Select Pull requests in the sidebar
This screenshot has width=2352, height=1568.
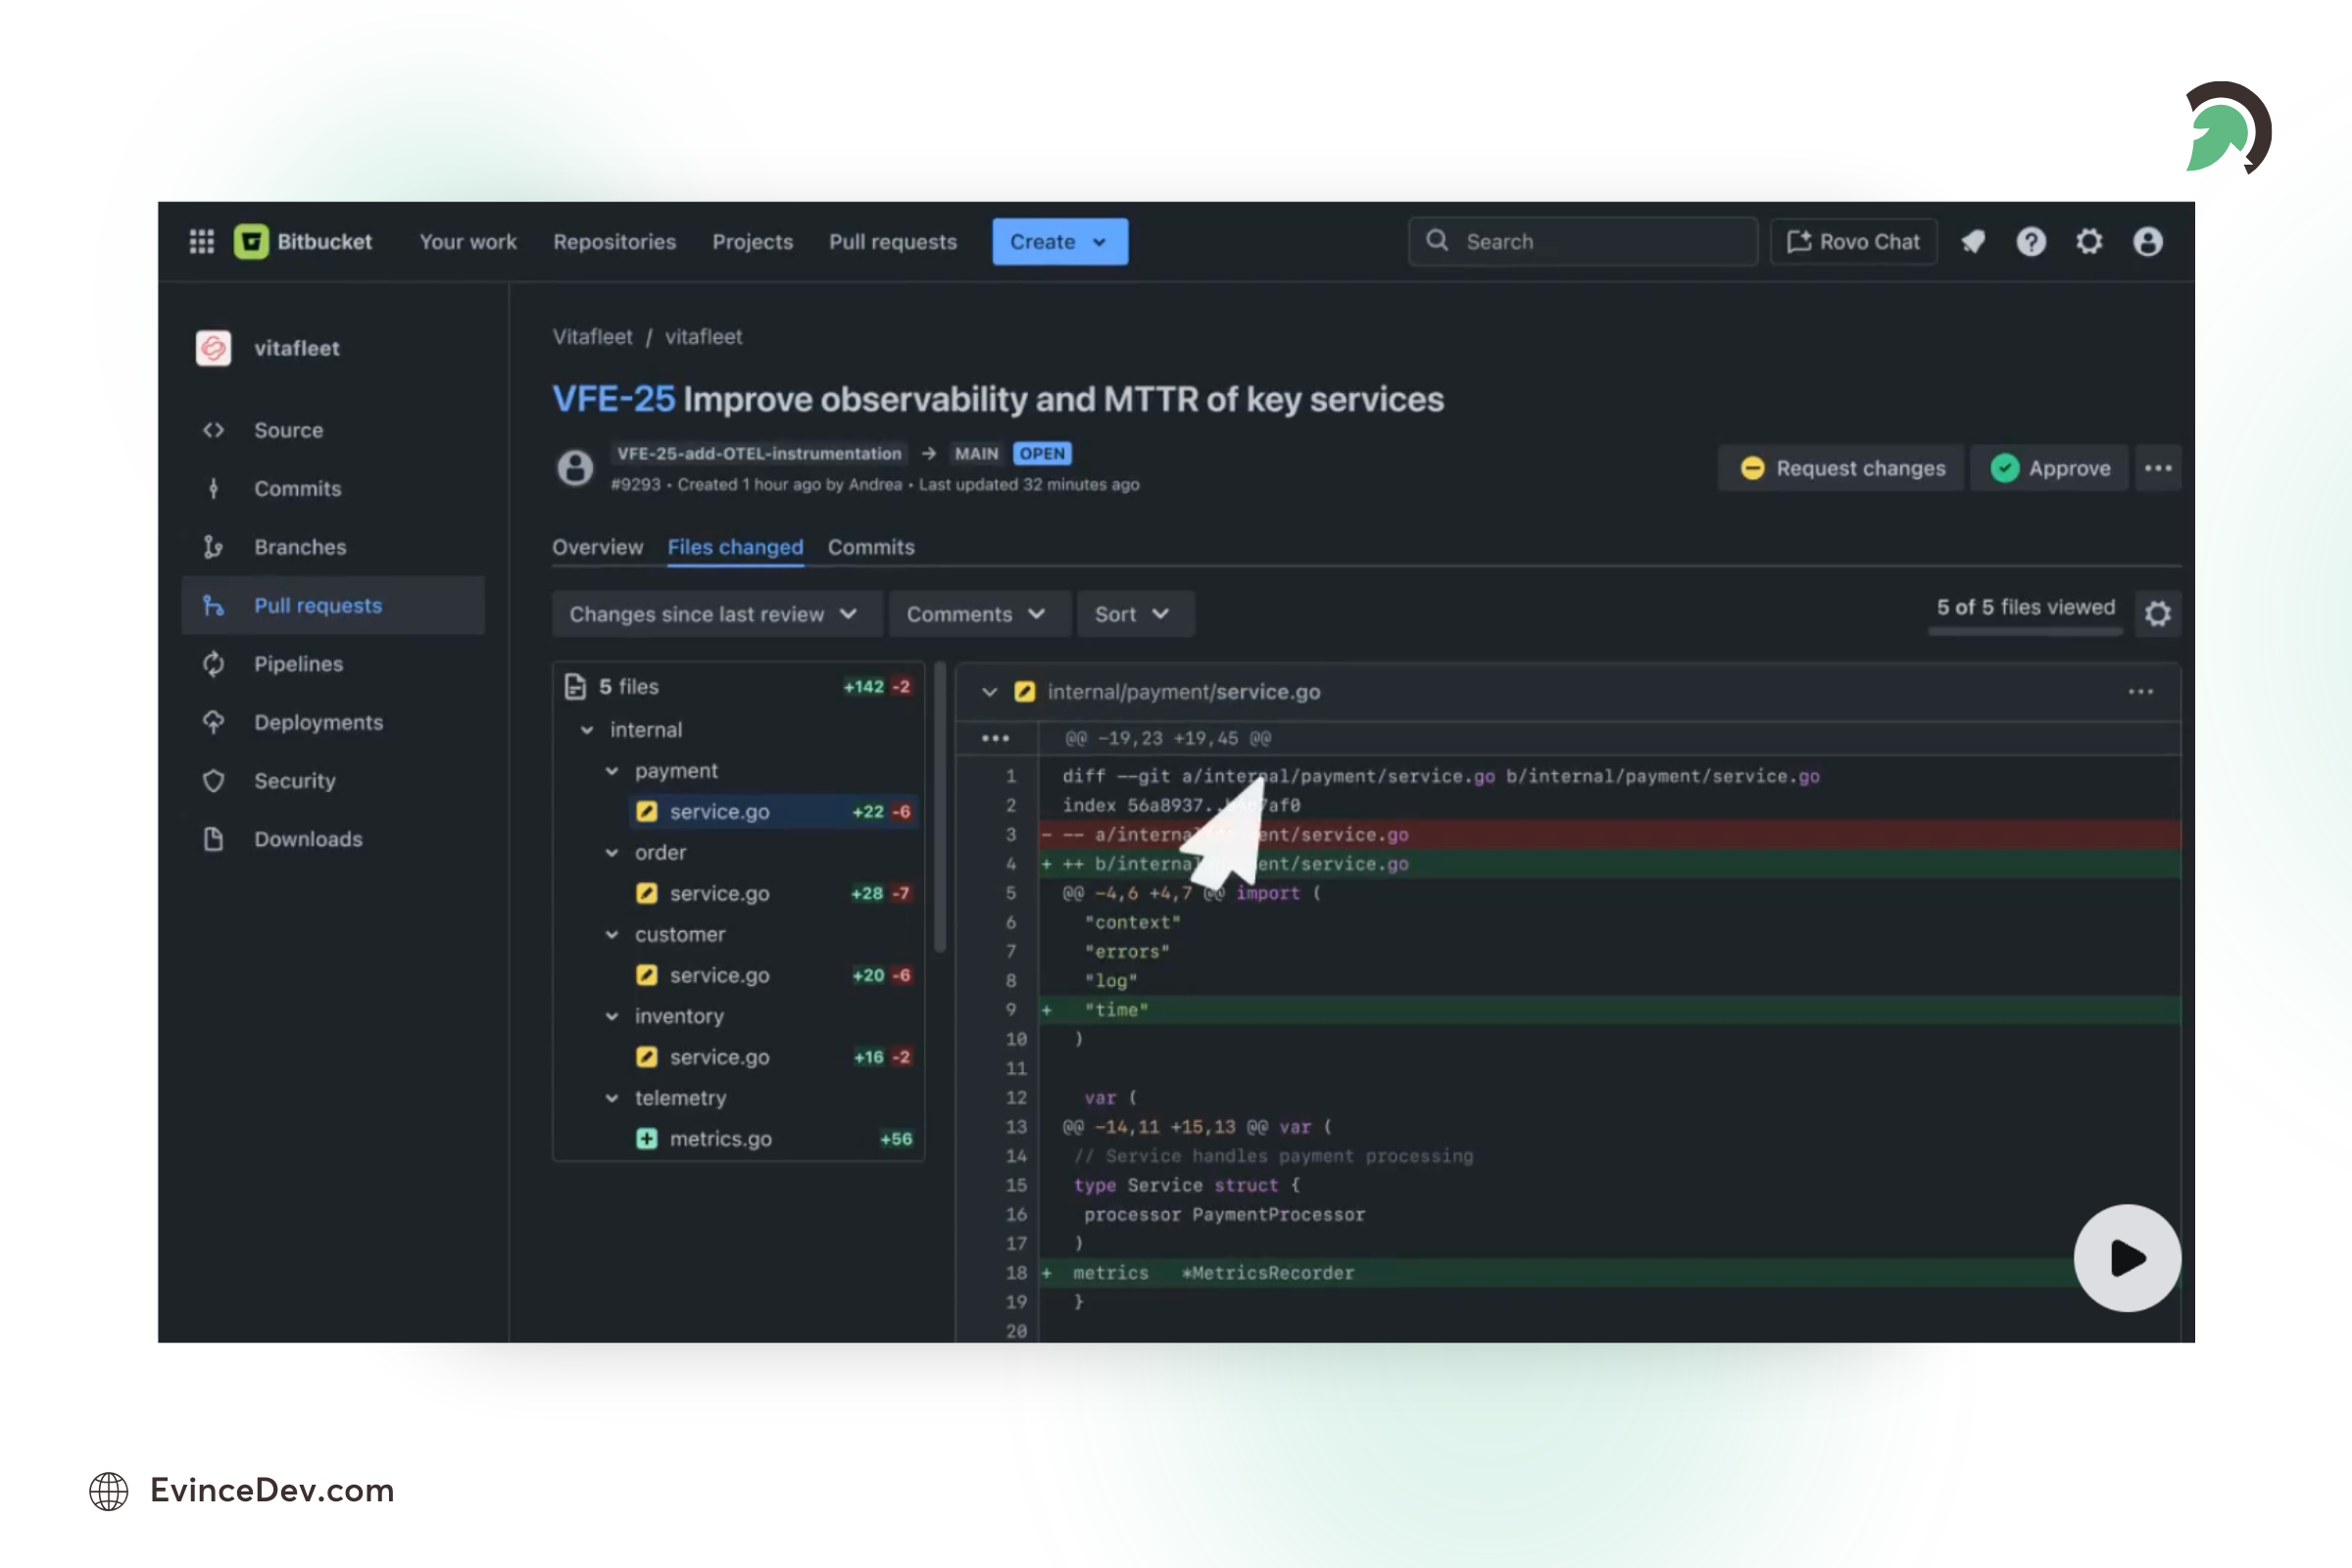tap(333, 605)
